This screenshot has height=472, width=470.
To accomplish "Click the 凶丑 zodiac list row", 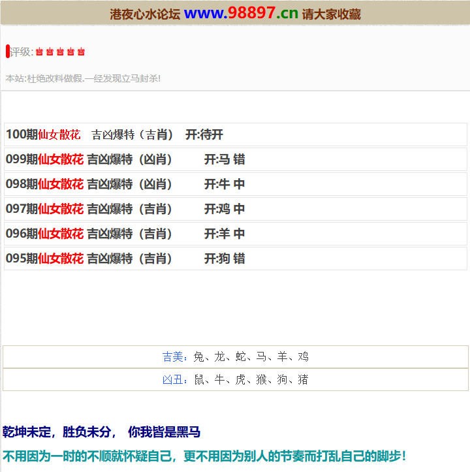I will (x=235, y=379).
